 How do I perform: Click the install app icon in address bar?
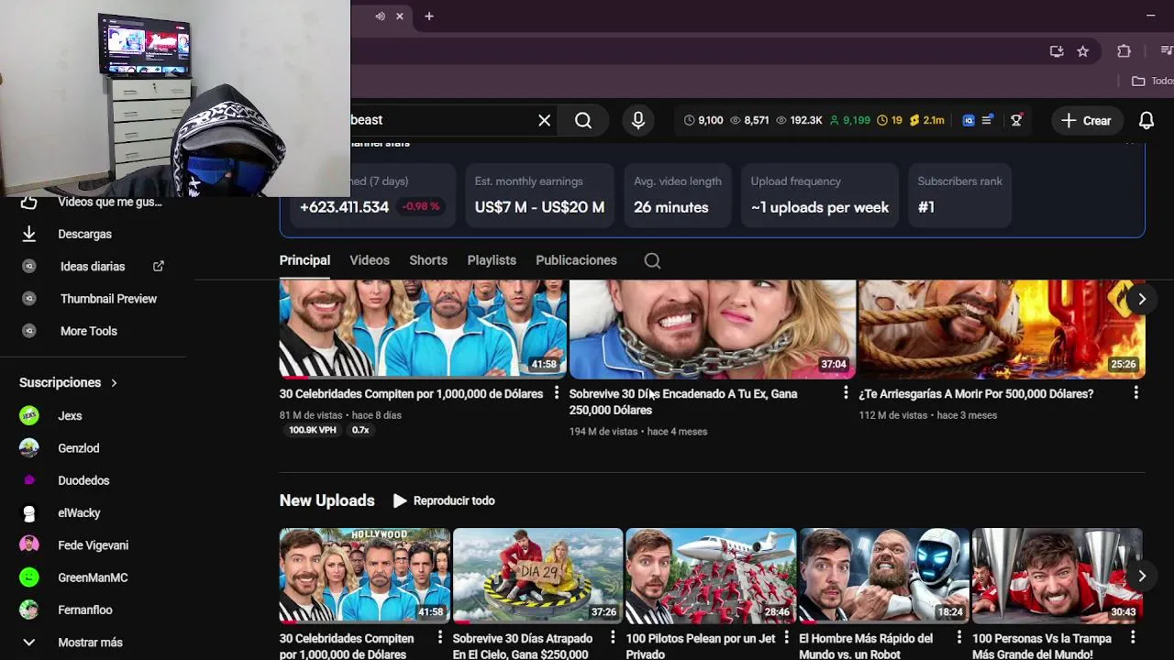coord(1057,51)
